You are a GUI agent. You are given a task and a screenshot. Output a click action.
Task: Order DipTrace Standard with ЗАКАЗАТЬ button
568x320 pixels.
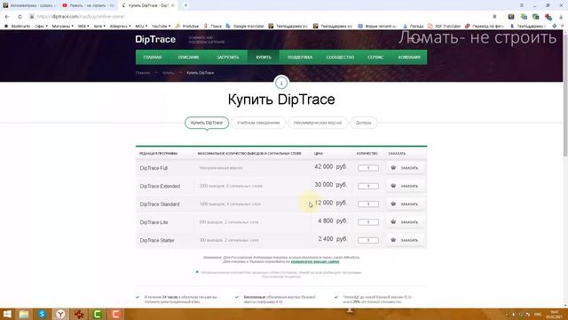[x=405, y=204]
